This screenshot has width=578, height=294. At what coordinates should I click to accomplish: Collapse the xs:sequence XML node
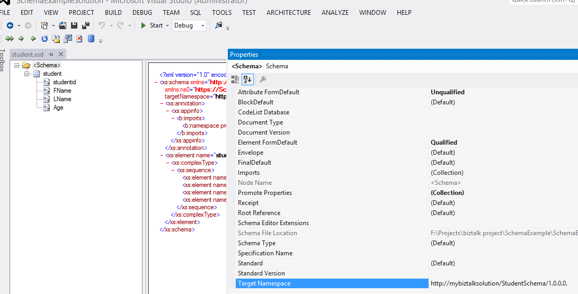pos(173,170)
